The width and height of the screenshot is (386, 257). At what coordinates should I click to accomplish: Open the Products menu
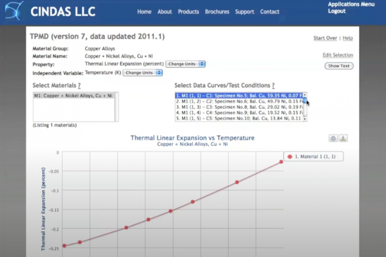[x=188, y=12]
